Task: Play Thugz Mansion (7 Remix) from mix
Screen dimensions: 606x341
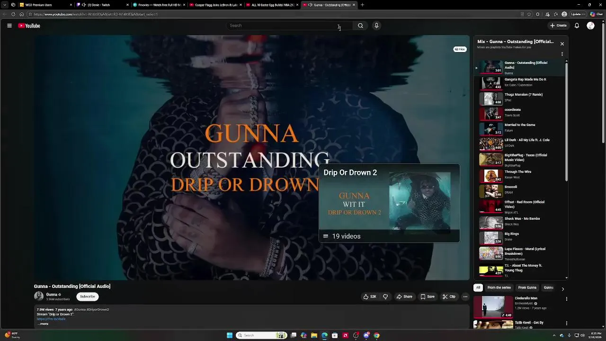Action: point(521,98)
